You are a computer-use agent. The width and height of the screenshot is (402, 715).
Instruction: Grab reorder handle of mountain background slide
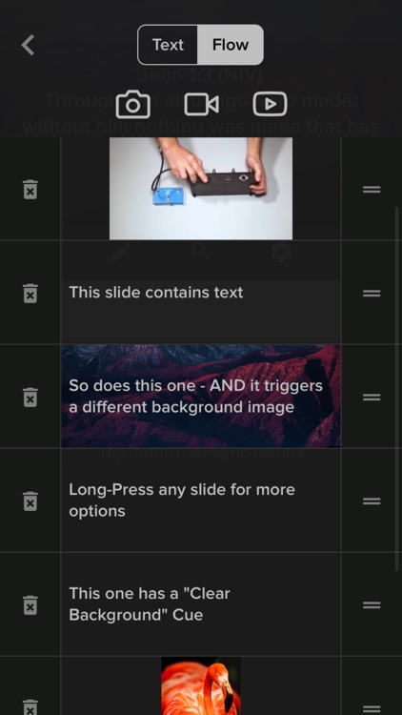pos(372,397)
